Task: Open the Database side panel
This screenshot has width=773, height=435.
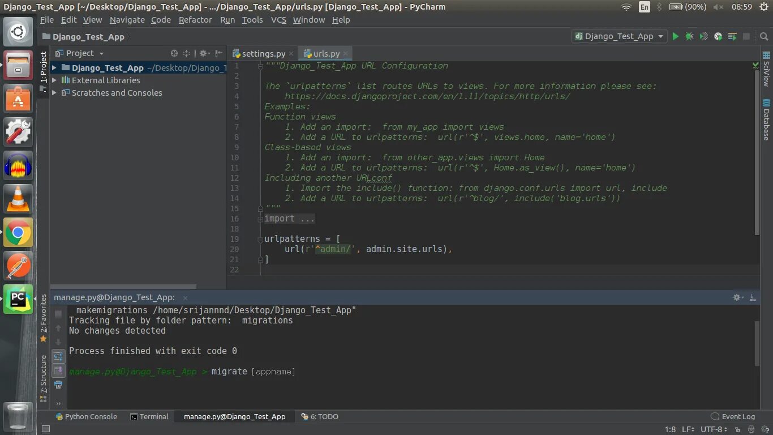Action: tap(766, 120)
